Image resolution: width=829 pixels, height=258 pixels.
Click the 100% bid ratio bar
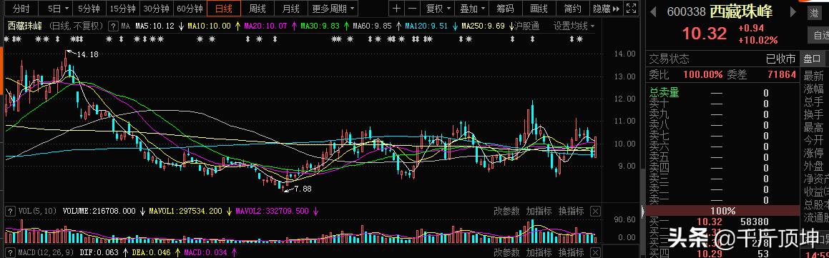coord(722,210)
